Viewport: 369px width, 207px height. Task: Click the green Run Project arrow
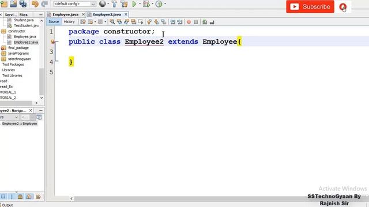click(134, 4)
